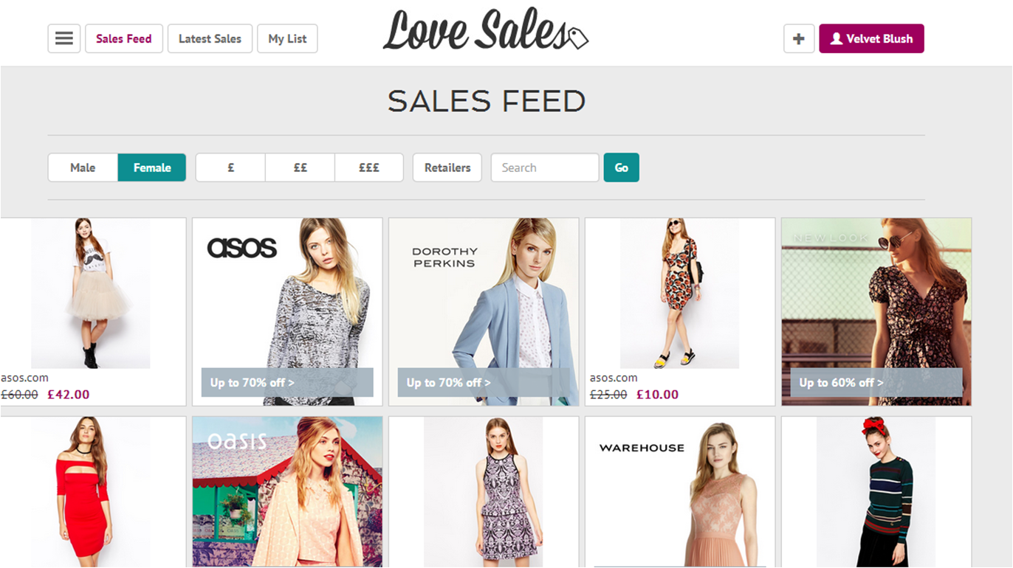Open Dorothy Perkins up to 70% off banner

point(484,383)
